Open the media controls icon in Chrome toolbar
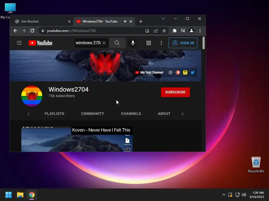The image size is (269, 201). coord(183,31)
